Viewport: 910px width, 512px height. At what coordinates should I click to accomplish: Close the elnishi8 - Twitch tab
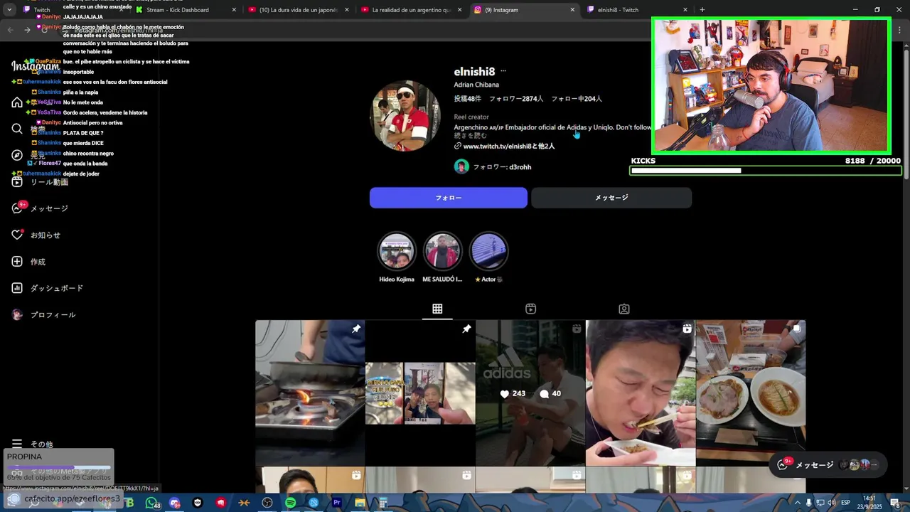click(x=685, y=10)
